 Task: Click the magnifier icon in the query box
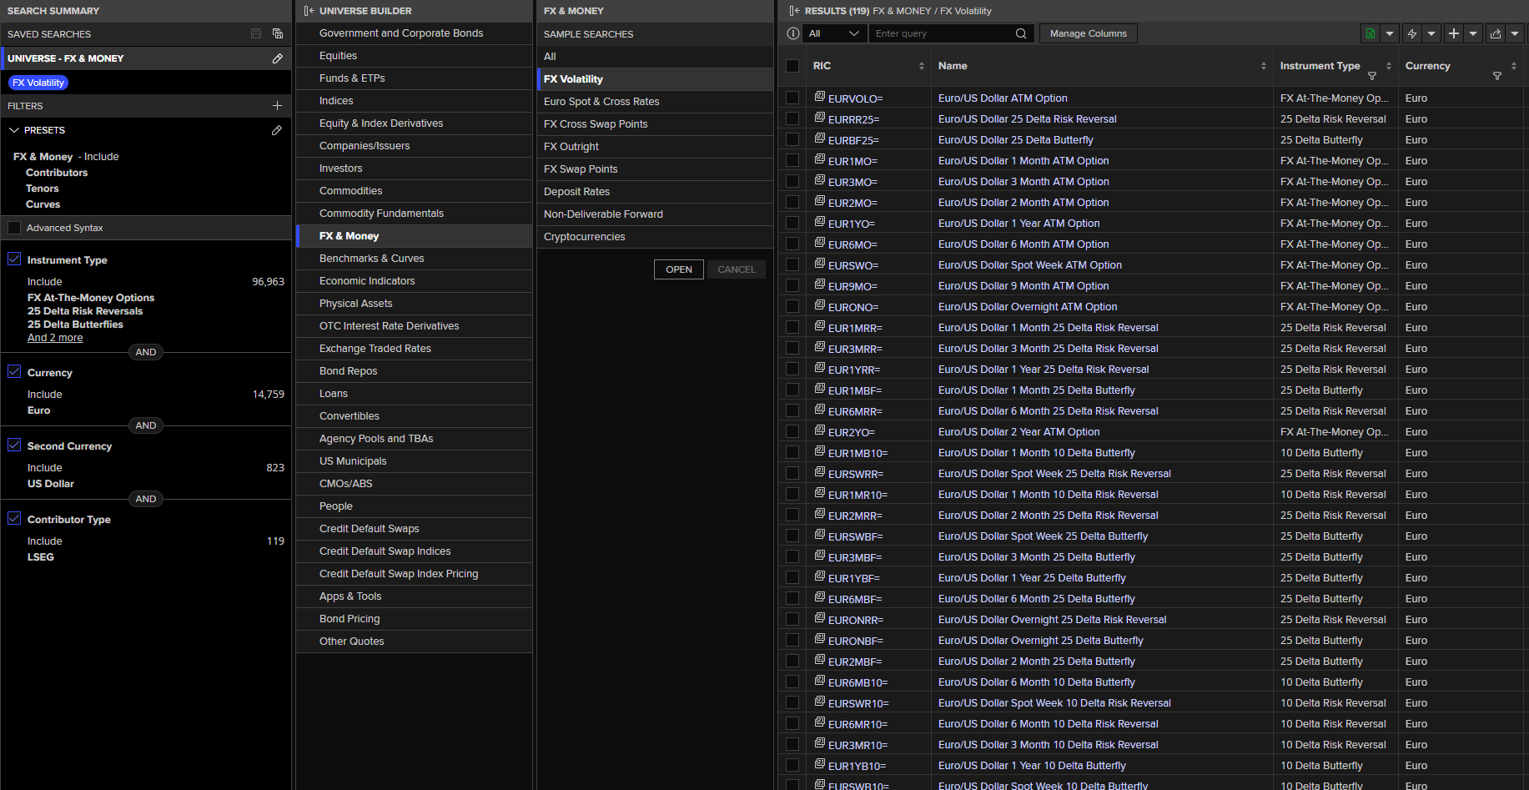(1021, 33)
